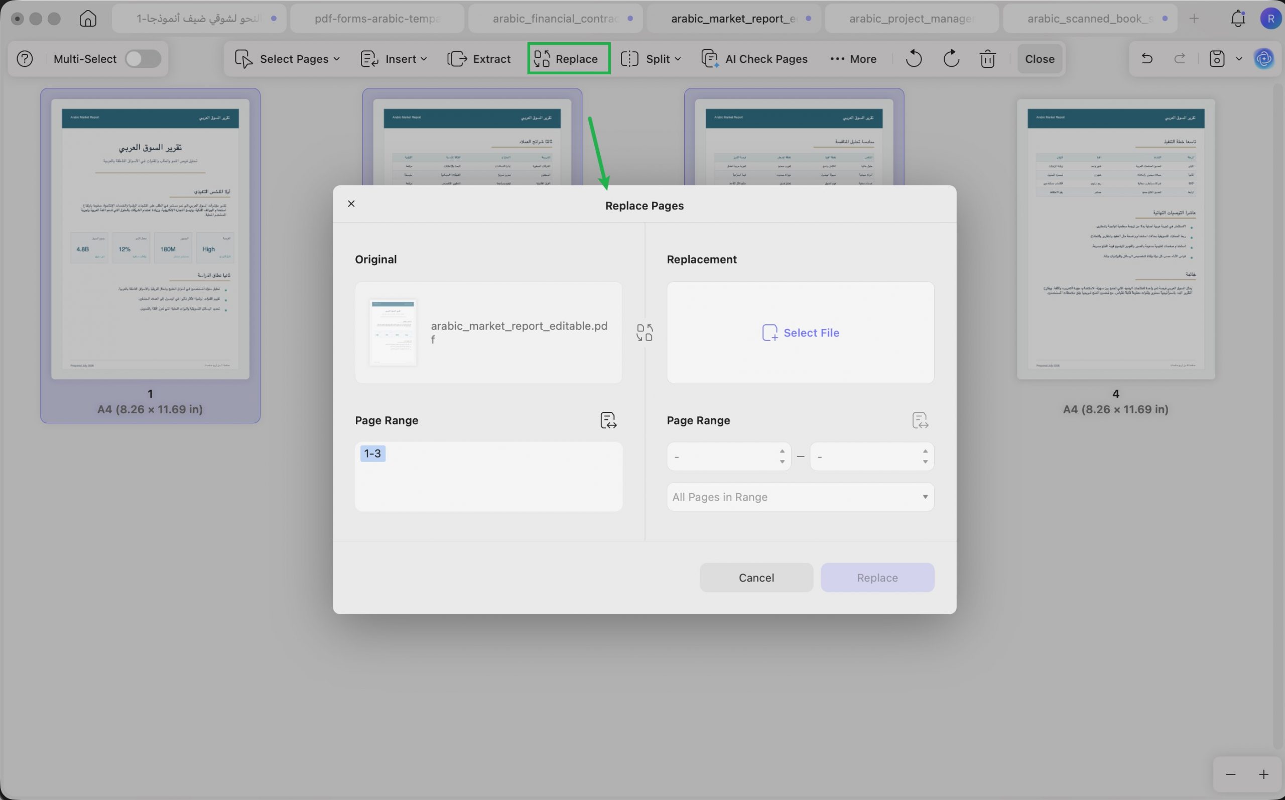
Task: Open the Select Pages dropdown
Action: click(x=287, y=59)
